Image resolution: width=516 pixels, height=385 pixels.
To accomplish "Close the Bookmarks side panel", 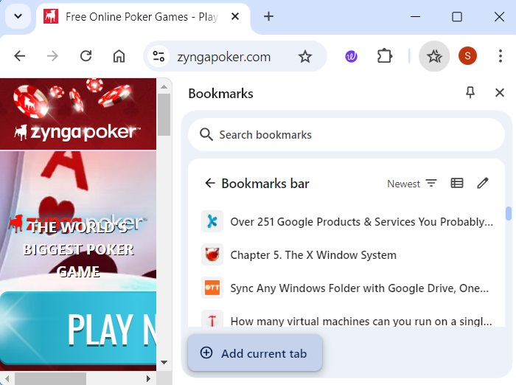I will click(500, 92).
